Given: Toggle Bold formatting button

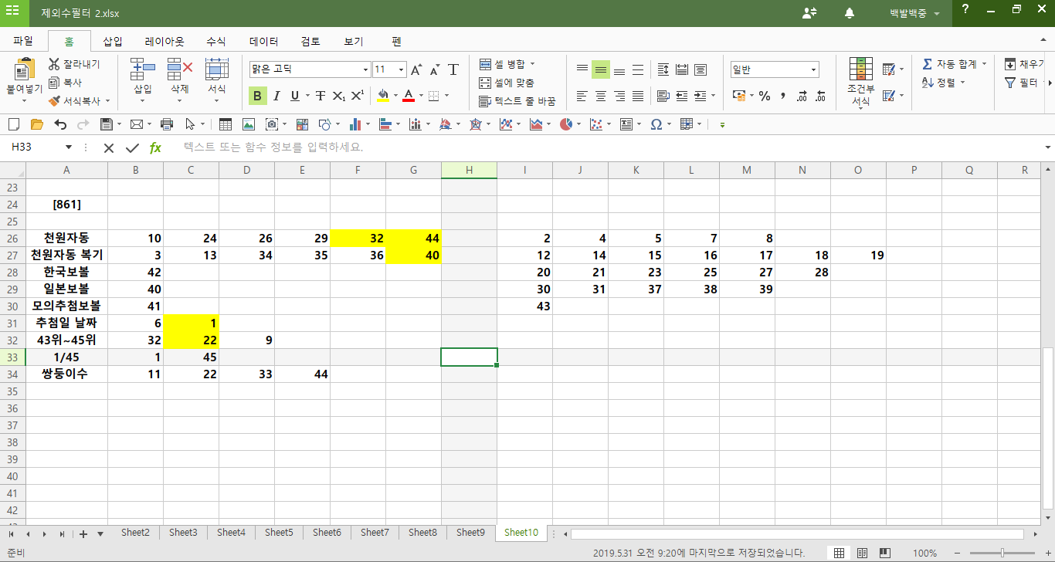Looking at the screenshot, I should (257, 96).
